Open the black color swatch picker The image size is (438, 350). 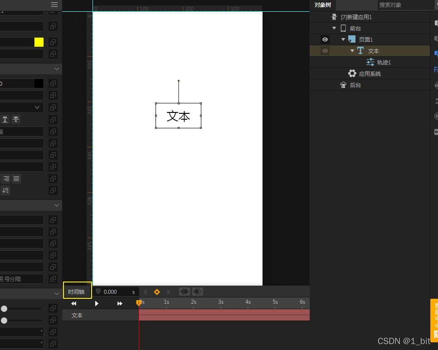coord(39,83)
